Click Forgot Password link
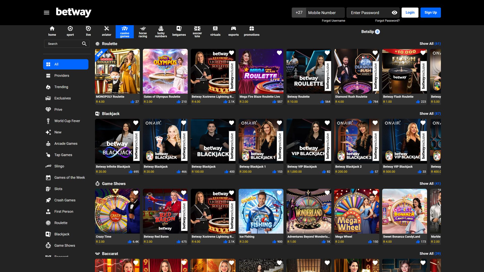 [x=387, y=21]
